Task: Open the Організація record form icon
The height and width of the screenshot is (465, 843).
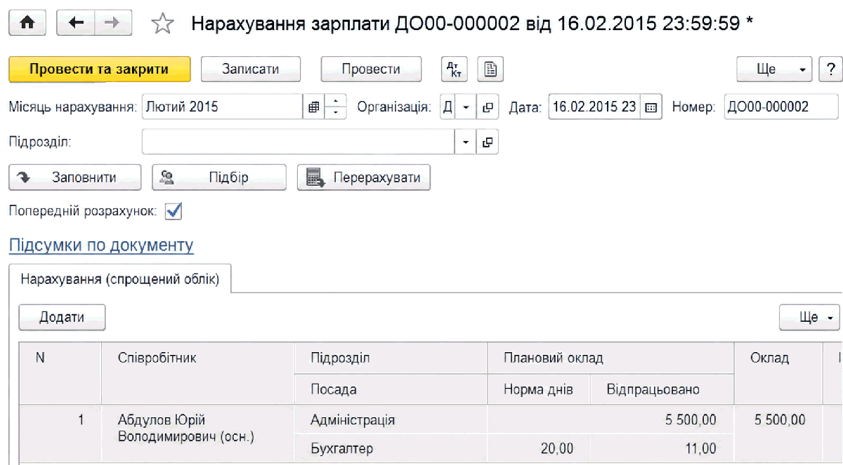Action: tap(488, 107)
